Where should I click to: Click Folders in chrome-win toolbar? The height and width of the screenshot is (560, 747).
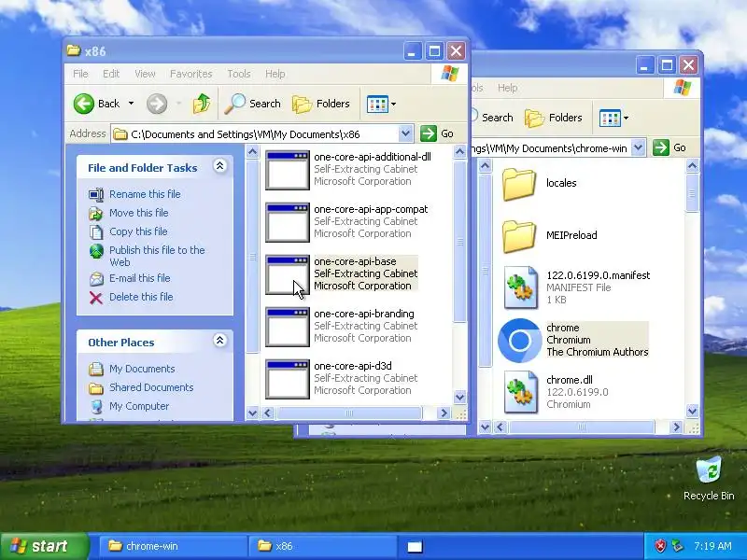[554, 118]
